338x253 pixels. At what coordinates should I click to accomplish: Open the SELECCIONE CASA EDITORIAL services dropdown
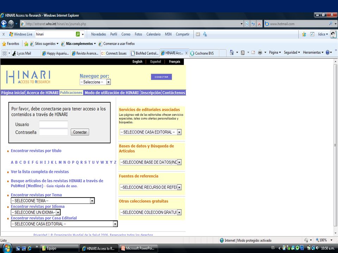[150, 132]
